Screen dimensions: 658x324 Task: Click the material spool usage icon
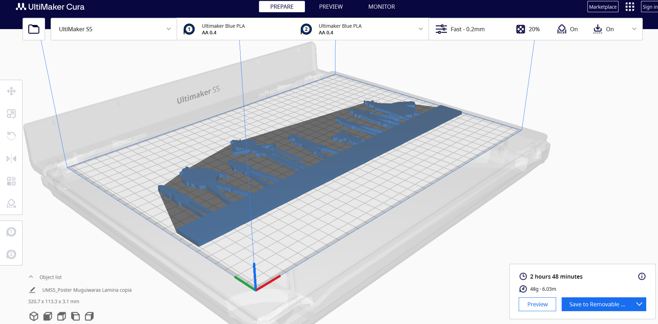[523, 289]
